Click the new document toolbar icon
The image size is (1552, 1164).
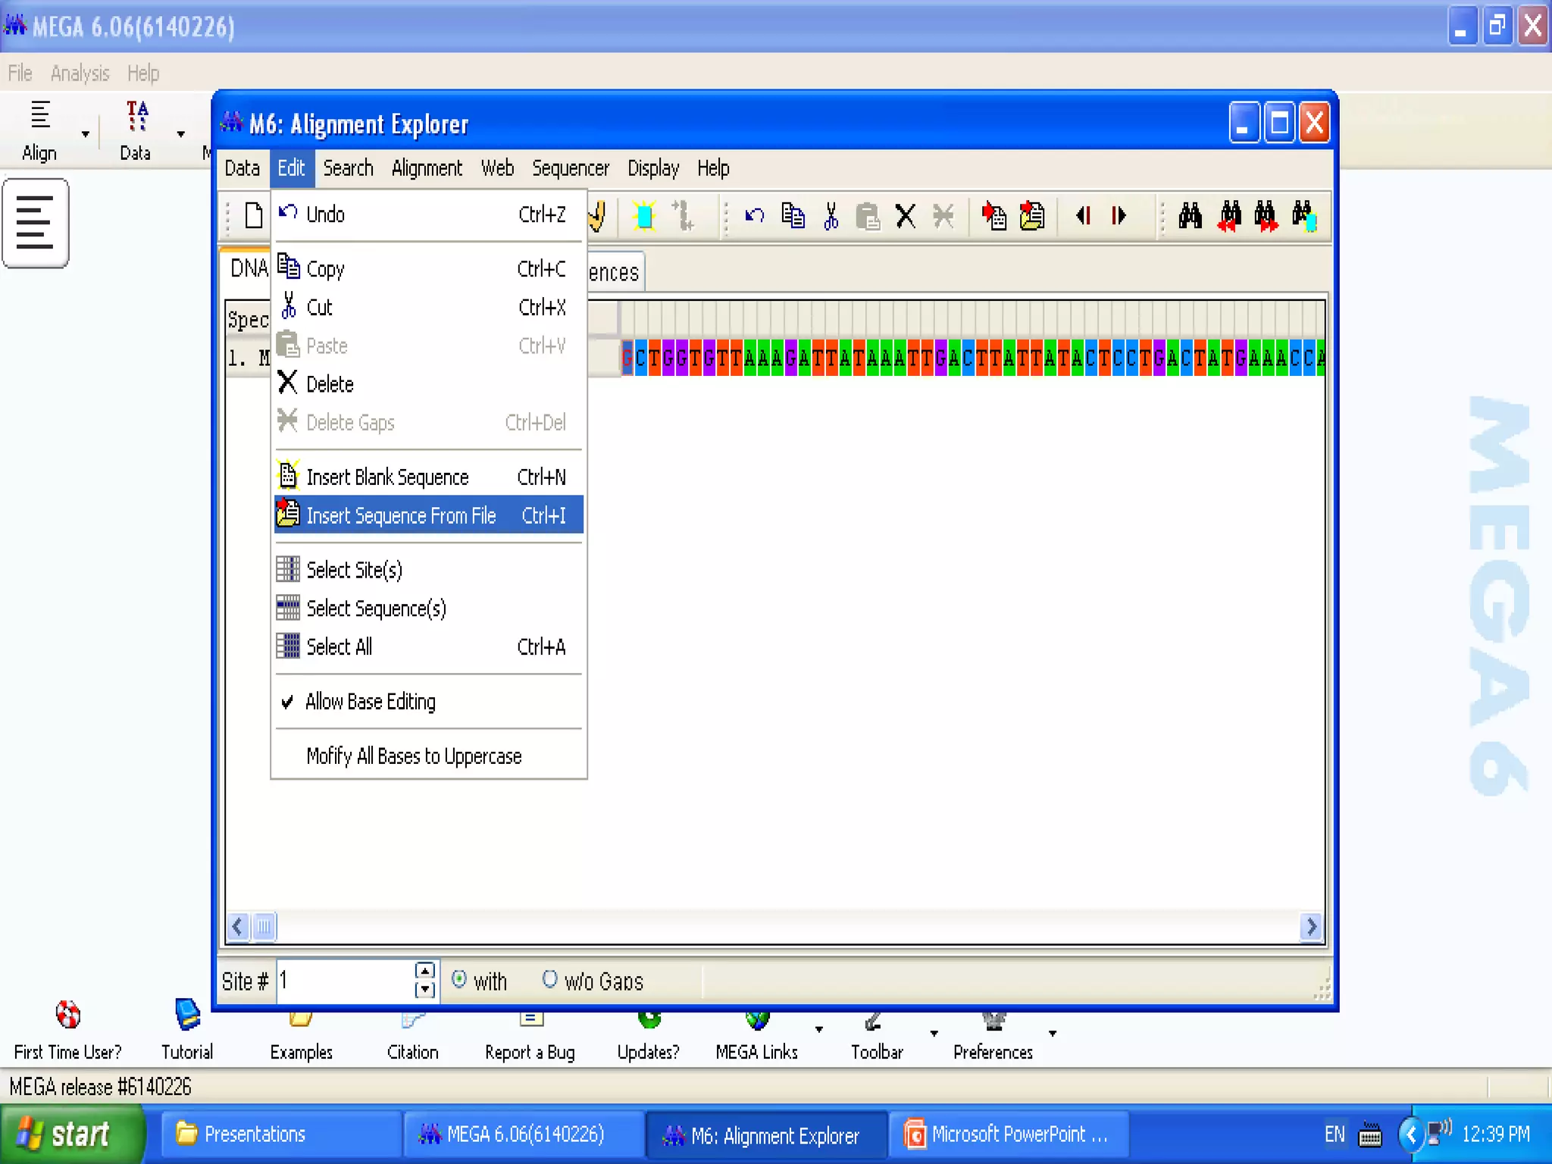(x=254, y=216)
